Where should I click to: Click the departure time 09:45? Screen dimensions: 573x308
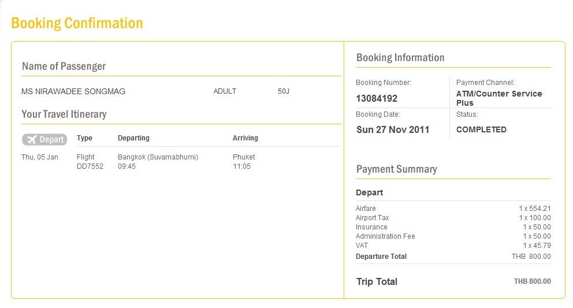(127, 166)
